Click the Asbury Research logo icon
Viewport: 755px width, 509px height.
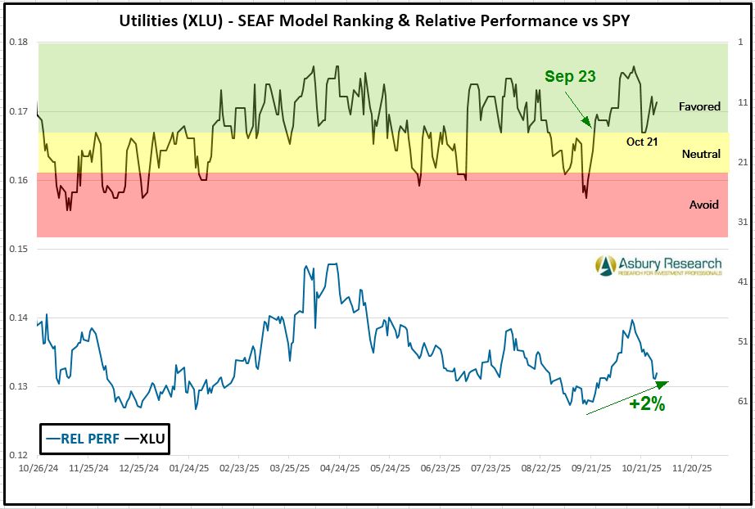point(605,264)
